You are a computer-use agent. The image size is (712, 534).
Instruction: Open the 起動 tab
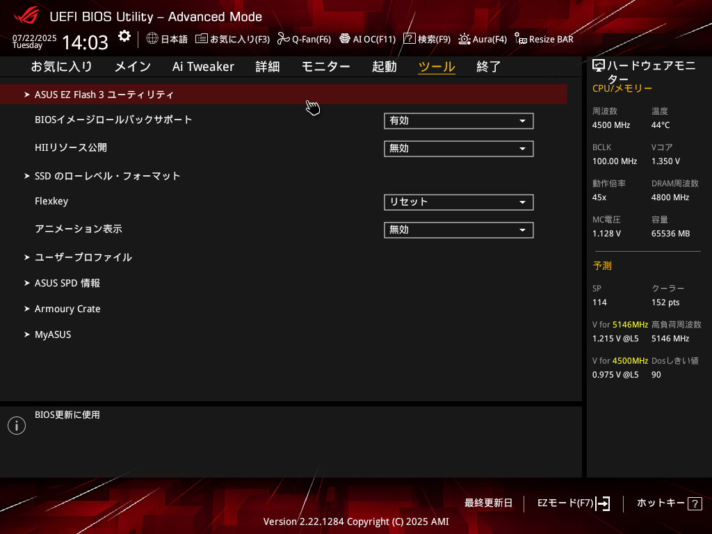coord(384,67)
